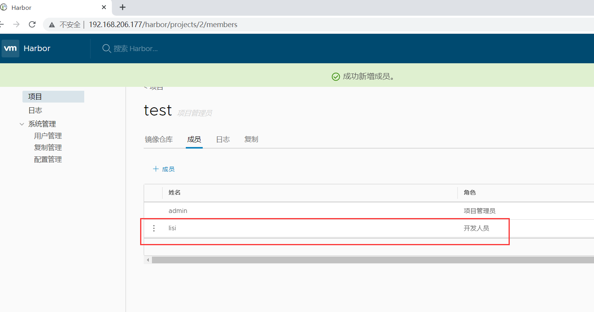Click the browser address bar URL
Image resolution: width=594 pixels, height=312 pixels.
coord(163,25)
